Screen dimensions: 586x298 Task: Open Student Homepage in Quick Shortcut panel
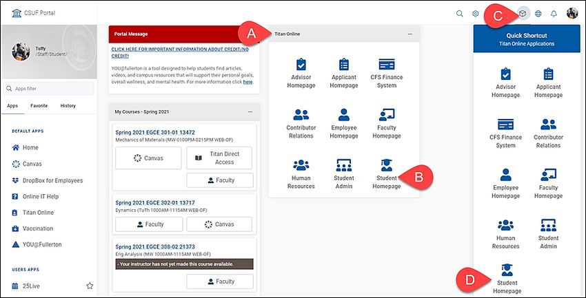tap(507, 279)
